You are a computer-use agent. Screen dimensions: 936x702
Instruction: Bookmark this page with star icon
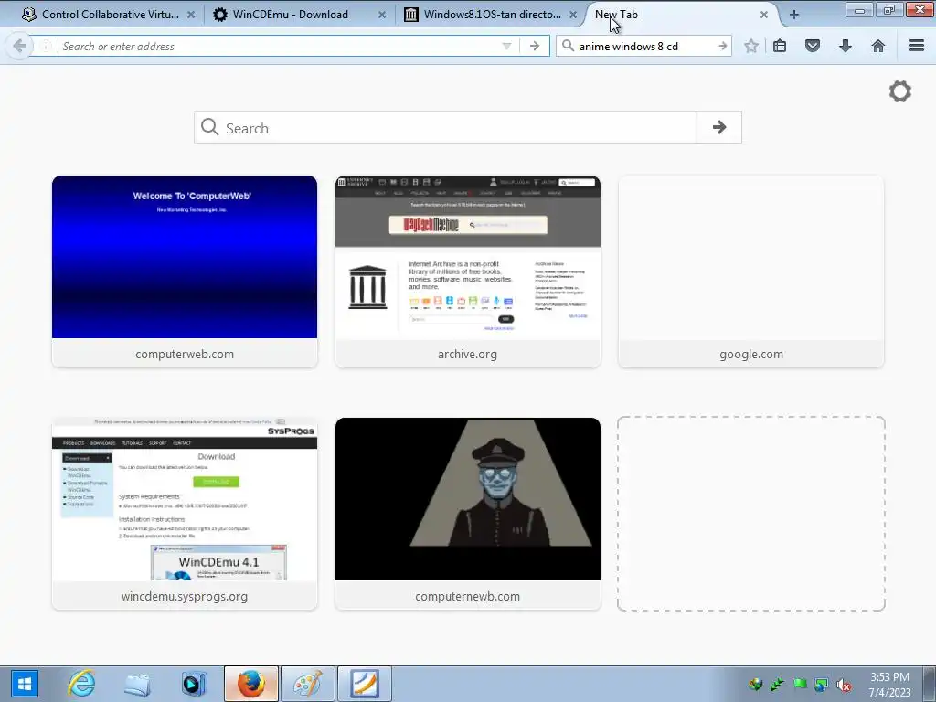(x=751, y=46)
